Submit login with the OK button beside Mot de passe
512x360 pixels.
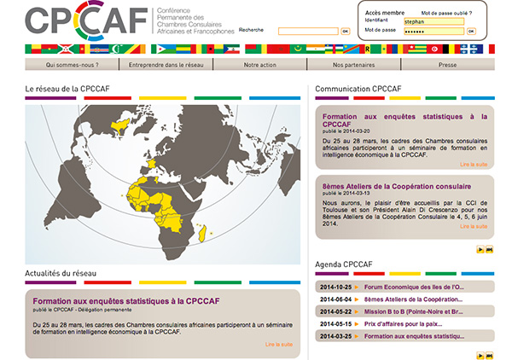coord(471,32)
